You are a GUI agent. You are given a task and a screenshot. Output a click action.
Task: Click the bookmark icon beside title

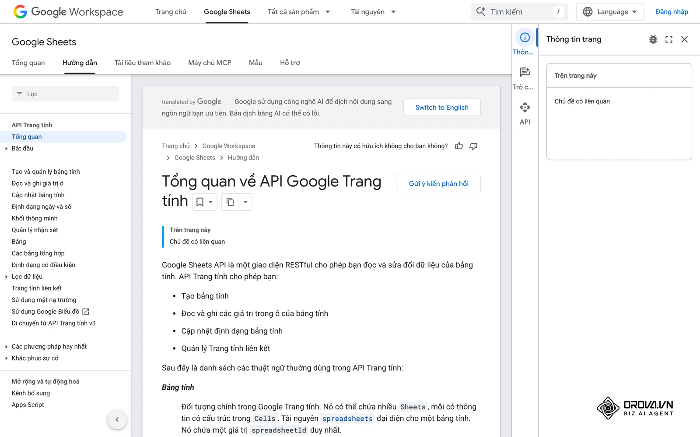tap(200, 202)
